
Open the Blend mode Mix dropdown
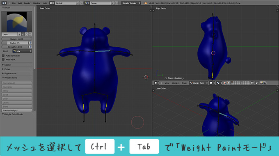(22, 51)
